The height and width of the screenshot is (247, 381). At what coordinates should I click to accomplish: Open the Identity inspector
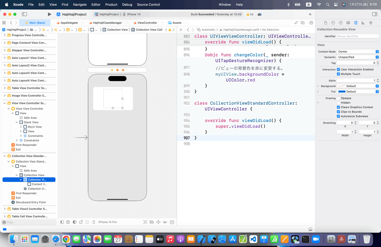pos(348,23)
